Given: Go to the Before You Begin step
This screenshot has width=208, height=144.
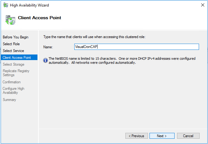Looking at the screenshot, I should pos(15,37).
